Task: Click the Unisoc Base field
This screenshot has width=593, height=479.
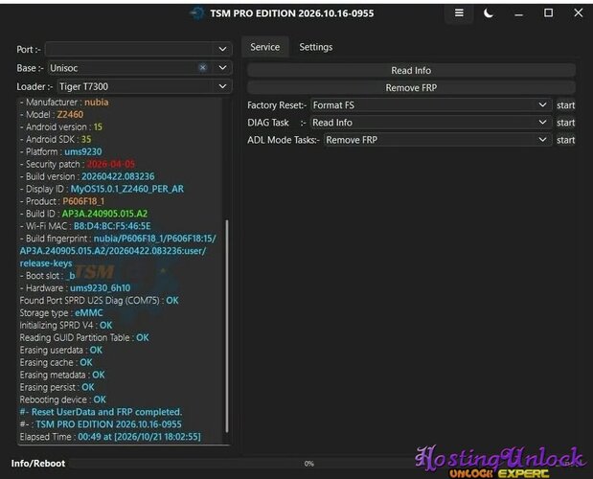Action: click(139, 68)
